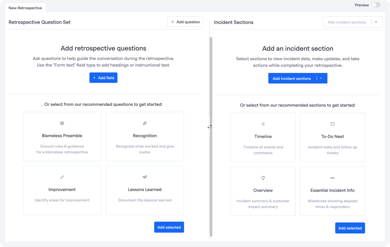The height and width of the screenshot is (247, 390).
Task: Click the Recognition party popper icon
Action: tap(145, 123)
